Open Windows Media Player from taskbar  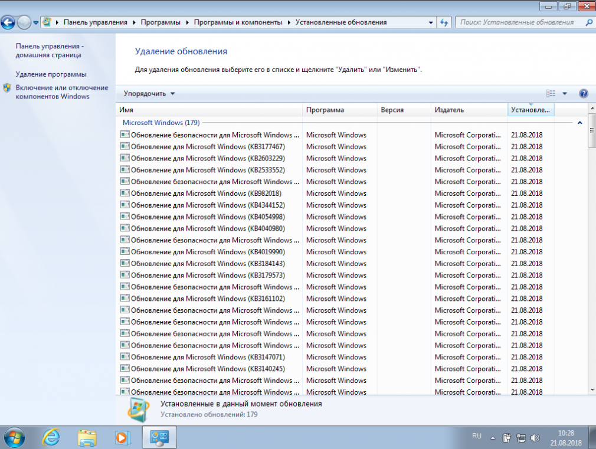tap(122, 438)
